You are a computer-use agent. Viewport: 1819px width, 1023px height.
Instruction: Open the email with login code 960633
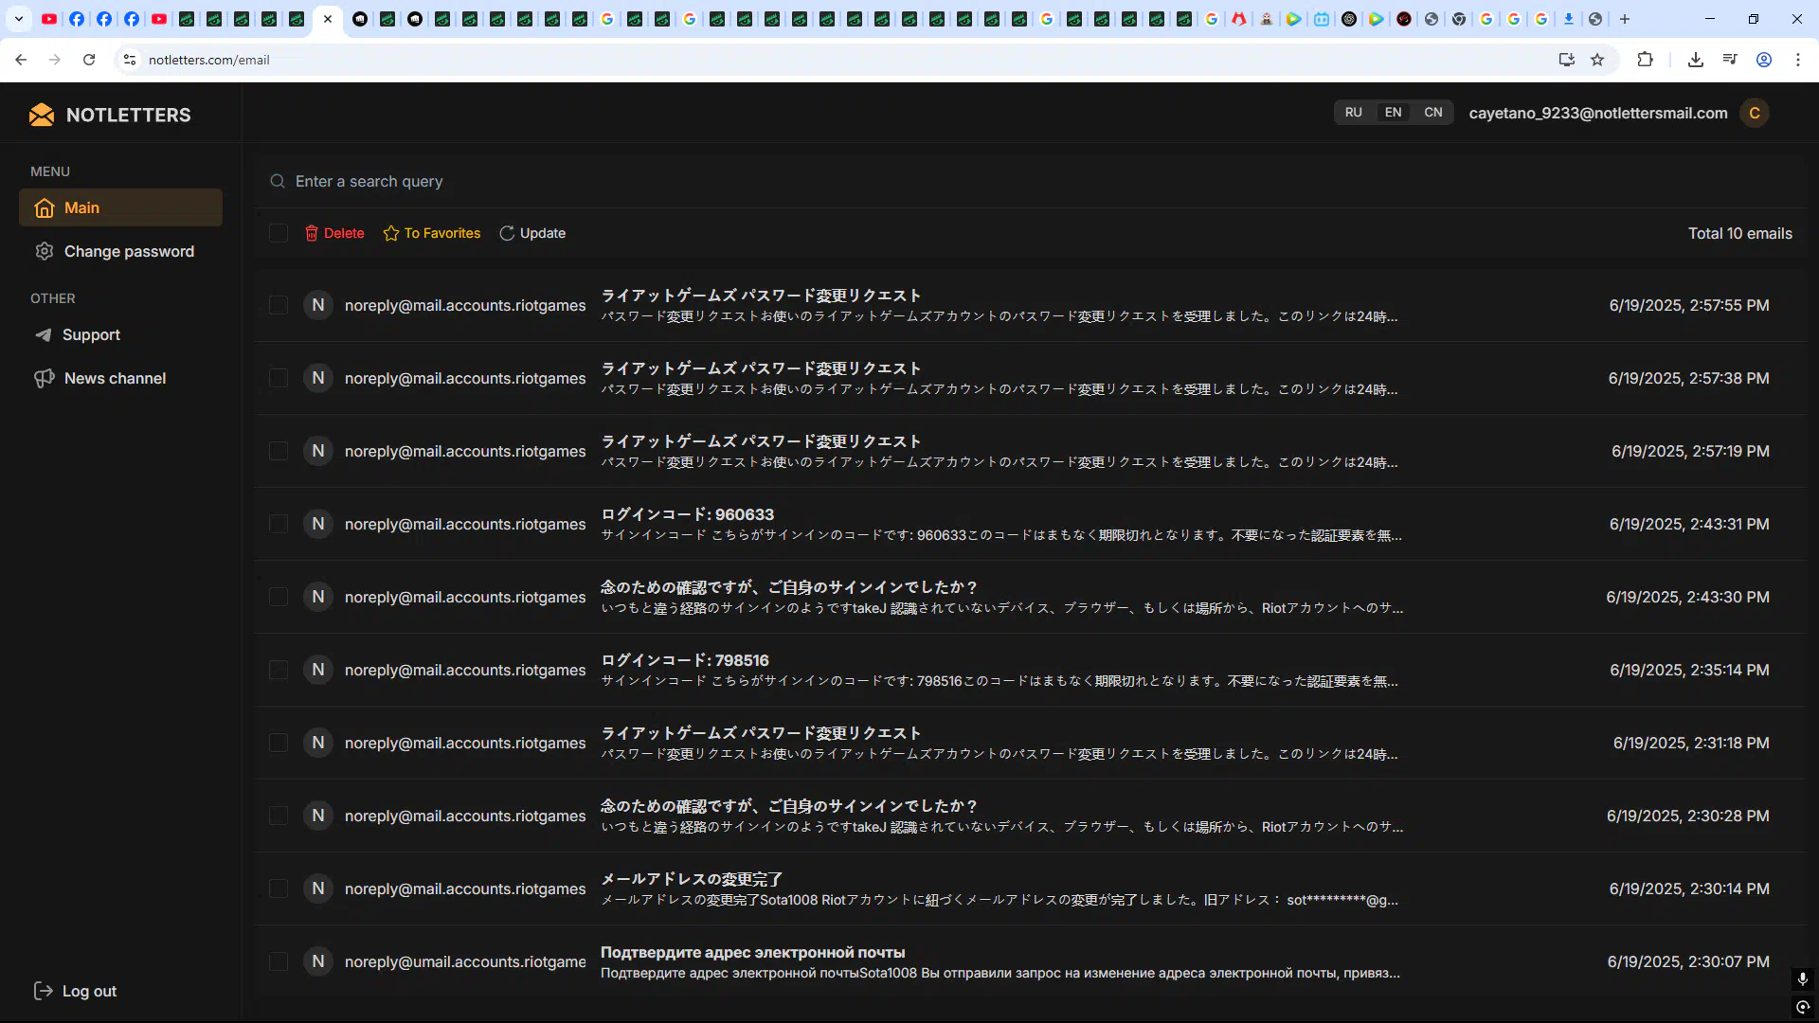coord(1031,524)
